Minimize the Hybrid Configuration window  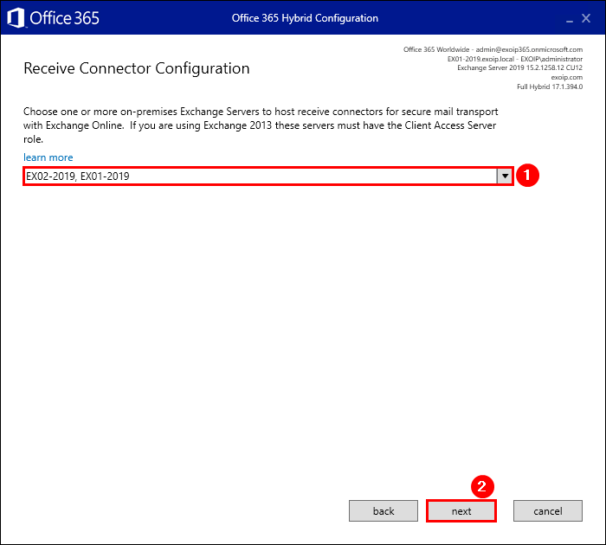tap(569, 18)
